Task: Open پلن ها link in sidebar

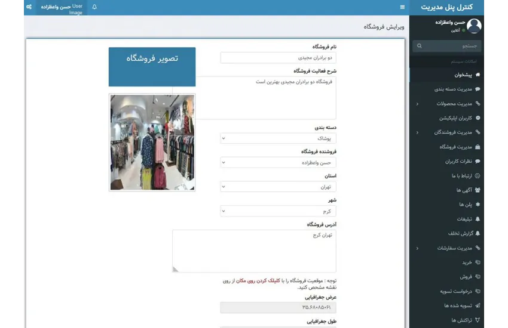Action: 447,205
